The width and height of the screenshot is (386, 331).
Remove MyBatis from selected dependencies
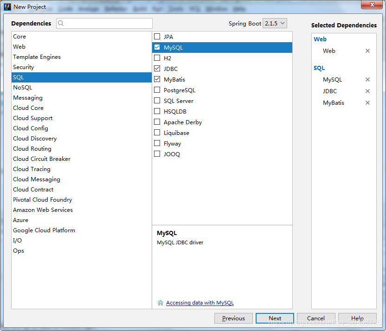point(367,102)
